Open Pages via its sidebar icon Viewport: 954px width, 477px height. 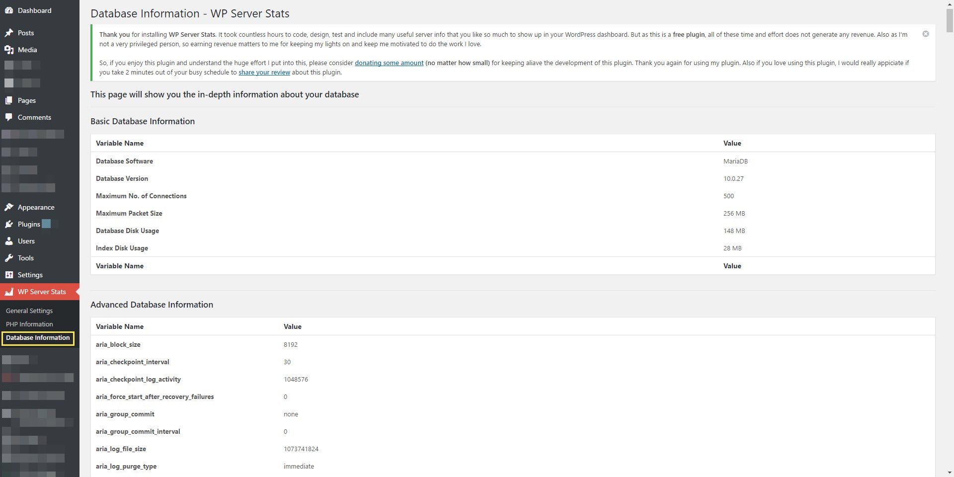[9, 100]
